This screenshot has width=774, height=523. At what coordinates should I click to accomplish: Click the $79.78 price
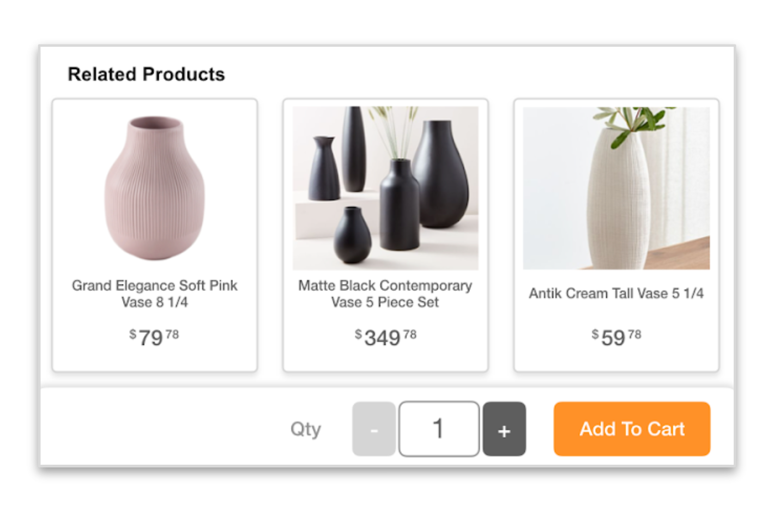click(154, 337)
